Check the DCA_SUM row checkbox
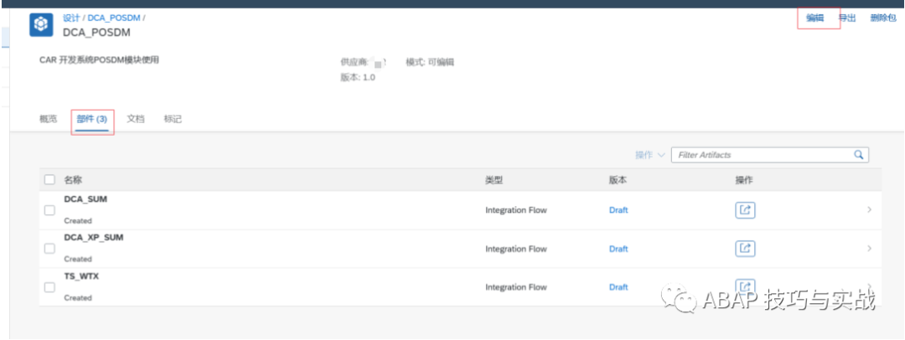 click(49, 210)
